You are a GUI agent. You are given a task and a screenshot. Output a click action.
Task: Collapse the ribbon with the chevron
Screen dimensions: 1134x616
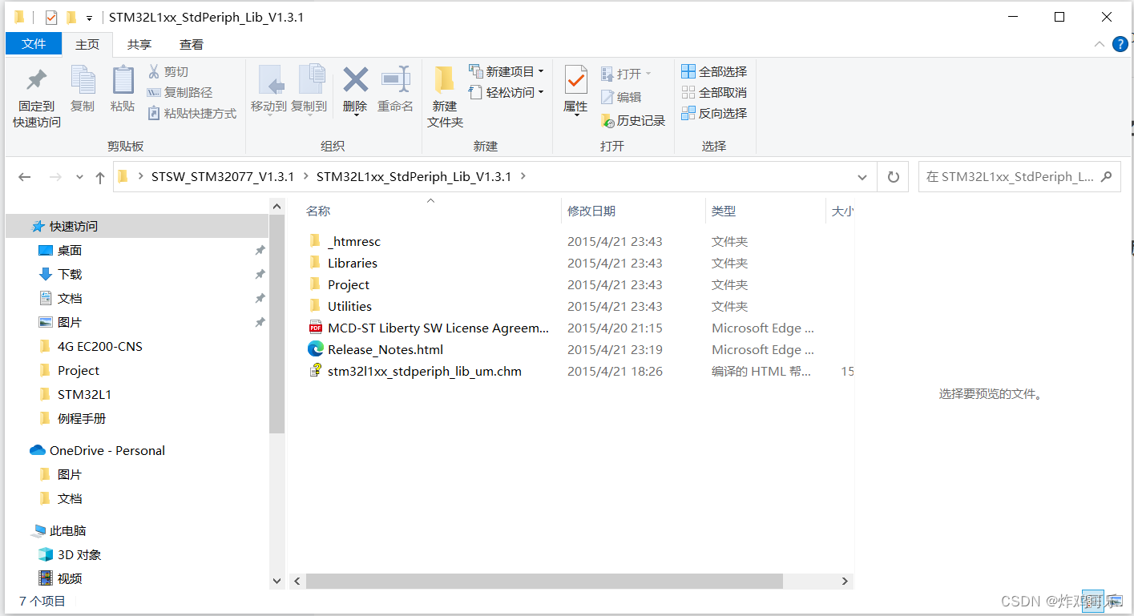(1100, 45)
